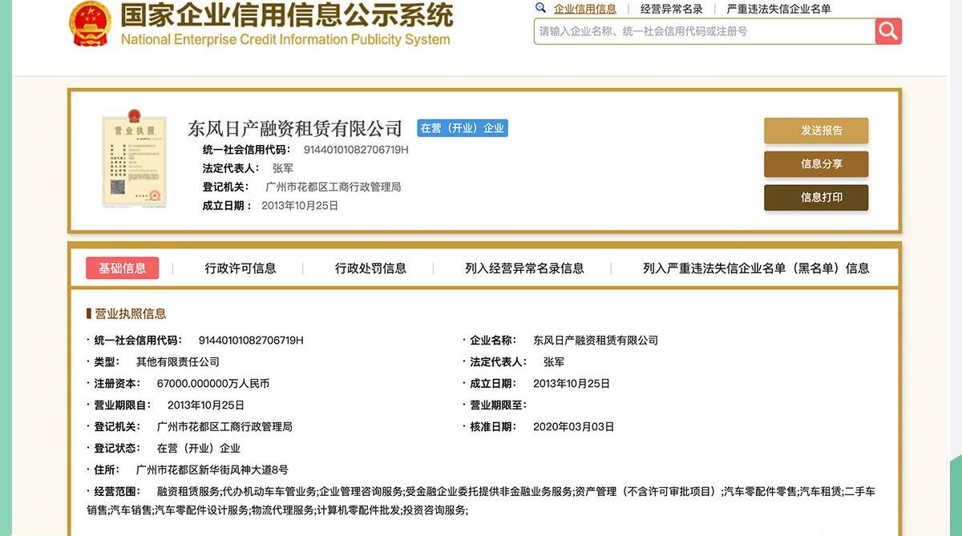Switch to the 行政许可信息 tab
The image size is (962, 536).
click(x=240, y=268)
